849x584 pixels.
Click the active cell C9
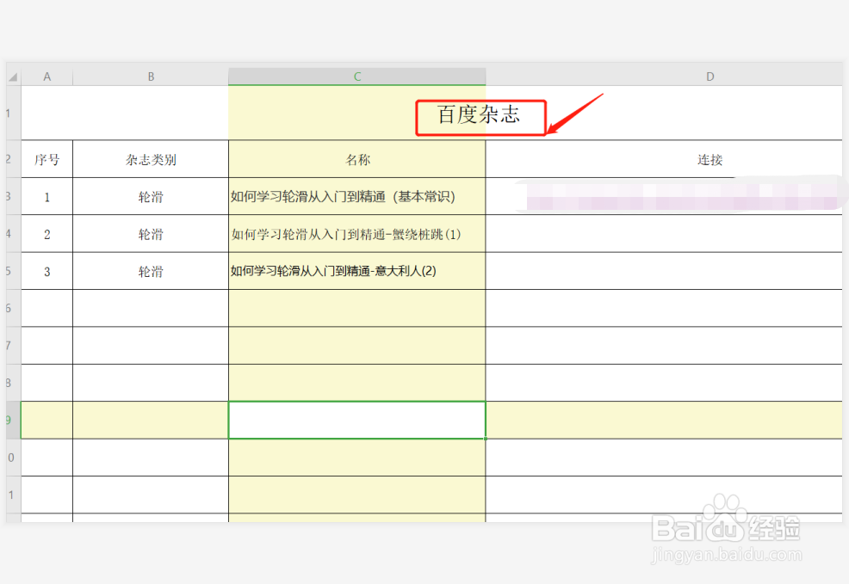(357, 421)
